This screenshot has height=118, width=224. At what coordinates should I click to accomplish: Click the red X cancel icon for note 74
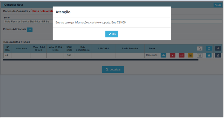click(x=172, y=55)
